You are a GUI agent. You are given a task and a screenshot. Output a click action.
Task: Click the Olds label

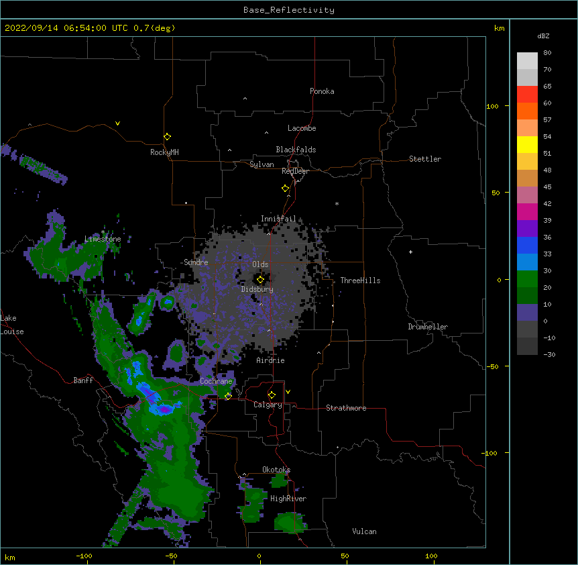[260, 264]
